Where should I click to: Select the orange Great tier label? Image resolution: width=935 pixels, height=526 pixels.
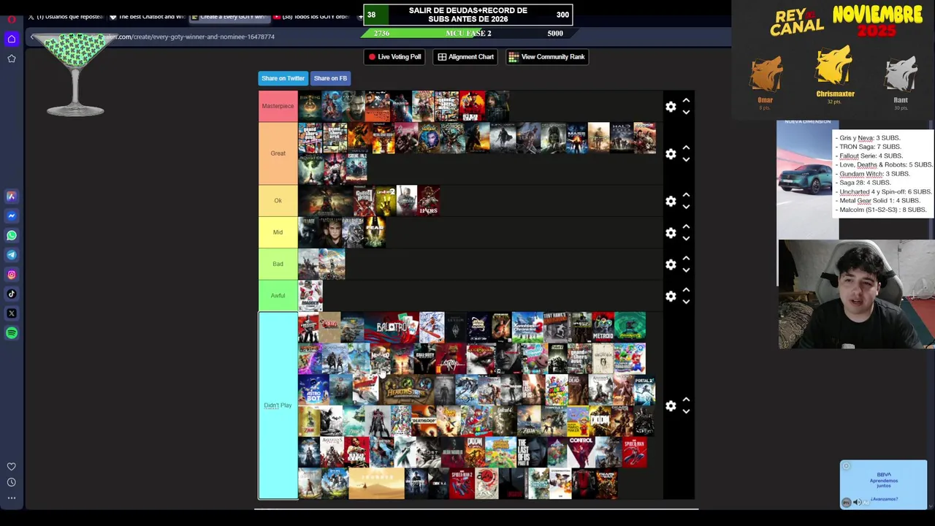278,153
